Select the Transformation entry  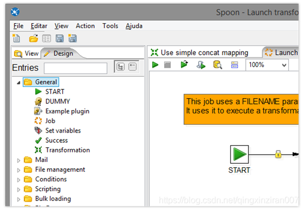click(62, 150)
